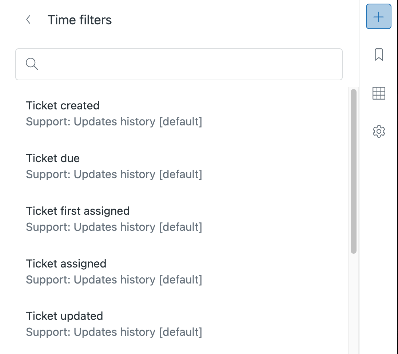Select the Ticket created time filter
Screen dimensions: 398x354
[x=63, y=105]
